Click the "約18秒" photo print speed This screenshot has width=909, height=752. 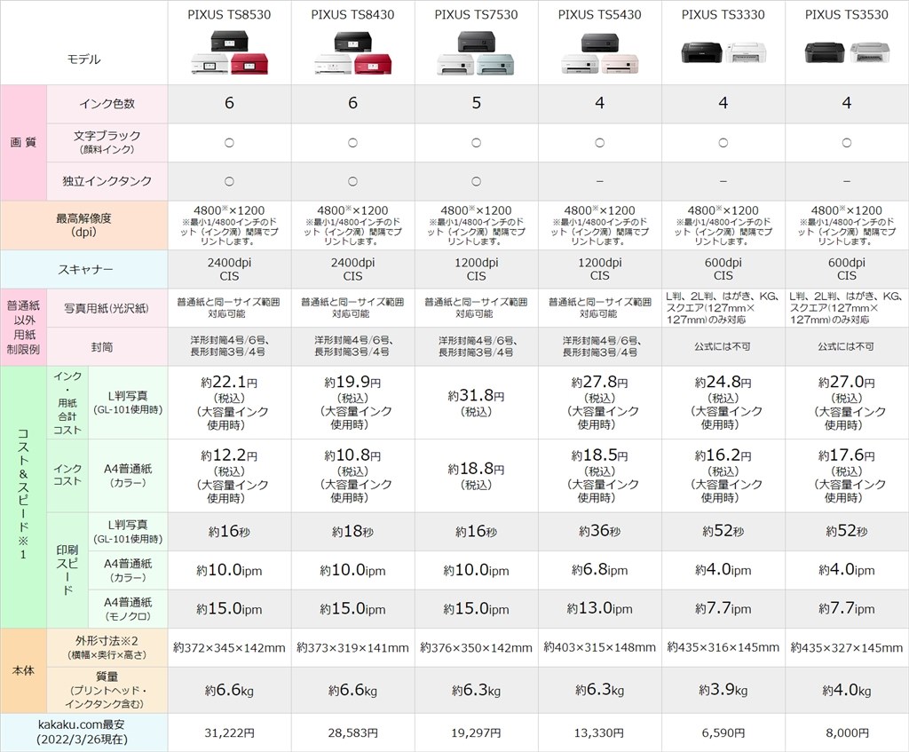pyautogui.click(x=352, y=531)
